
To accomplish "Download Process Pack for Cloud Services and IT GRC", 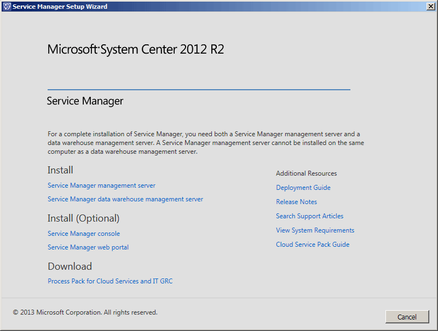I will pos(110,281).
